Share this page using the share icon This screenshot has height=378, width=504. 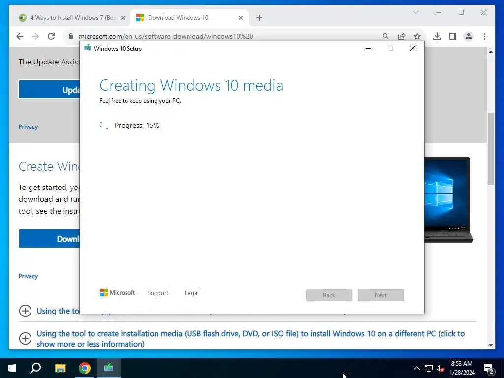pos(402,36)
